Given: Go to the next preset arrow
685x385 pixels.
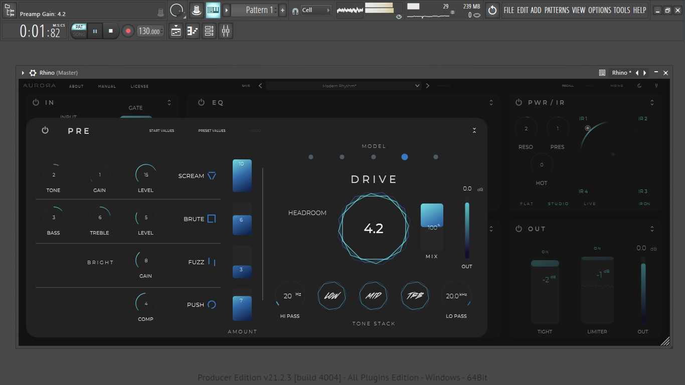Looking at the screenshot, I should pyautogui.click(x=428, y=86).
